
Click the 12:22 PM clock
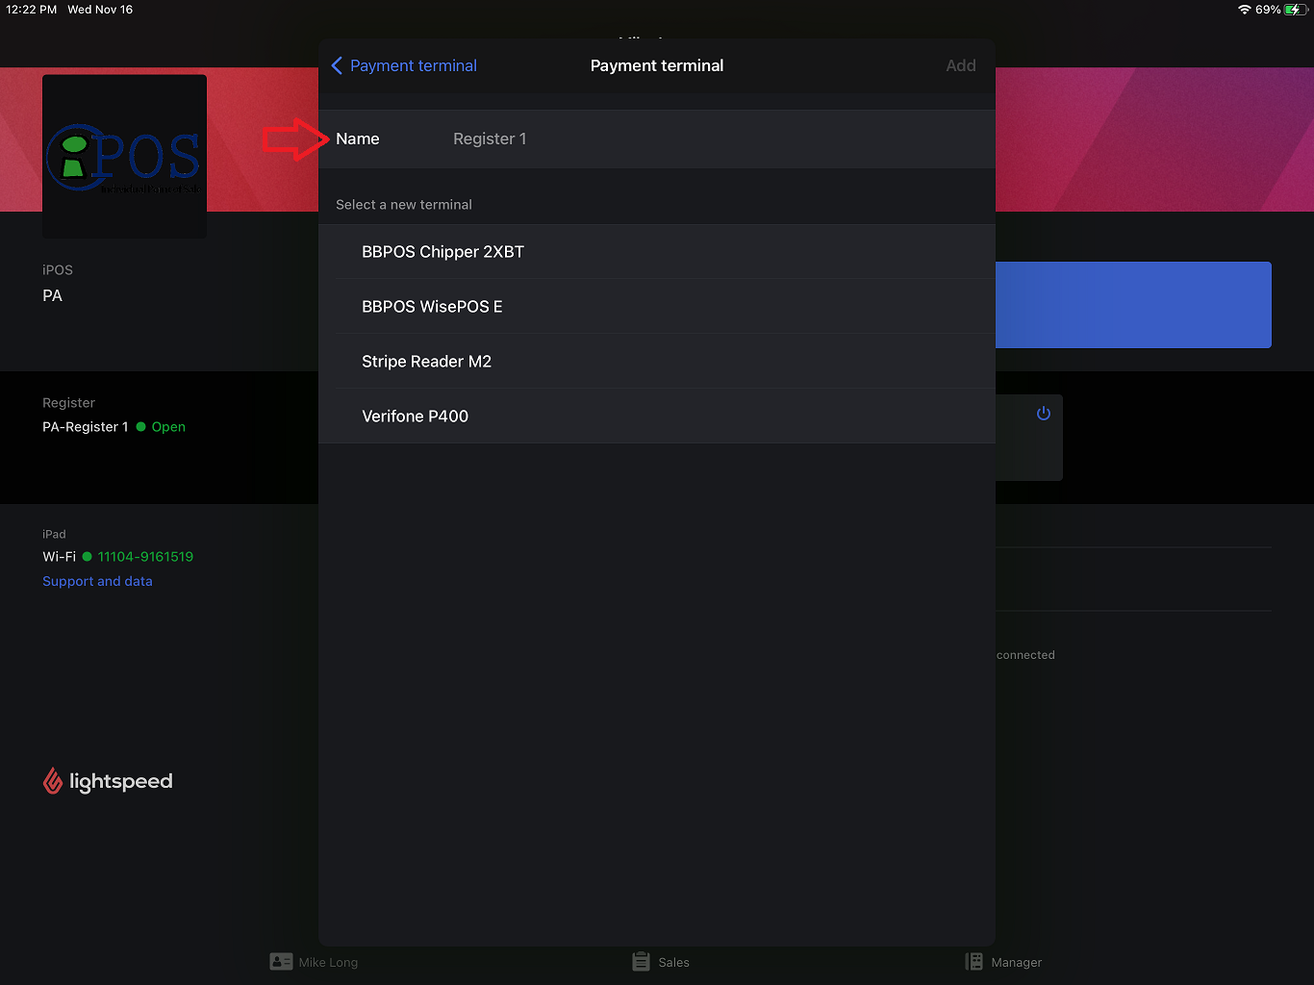[x=32, y=10]
